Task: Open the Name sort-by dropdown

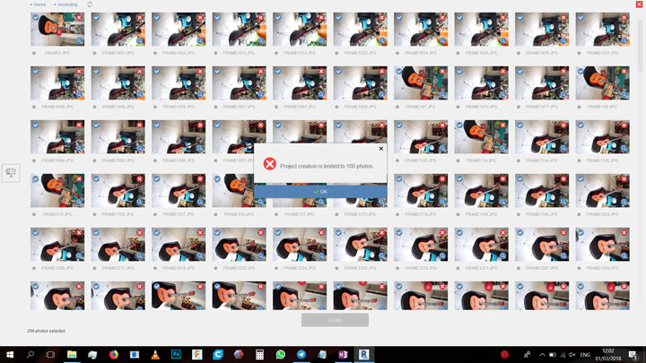Action: 39,4
